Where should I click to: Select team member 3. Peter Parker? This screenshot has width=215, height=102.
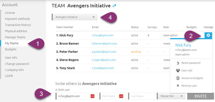[x=67, y=52]
